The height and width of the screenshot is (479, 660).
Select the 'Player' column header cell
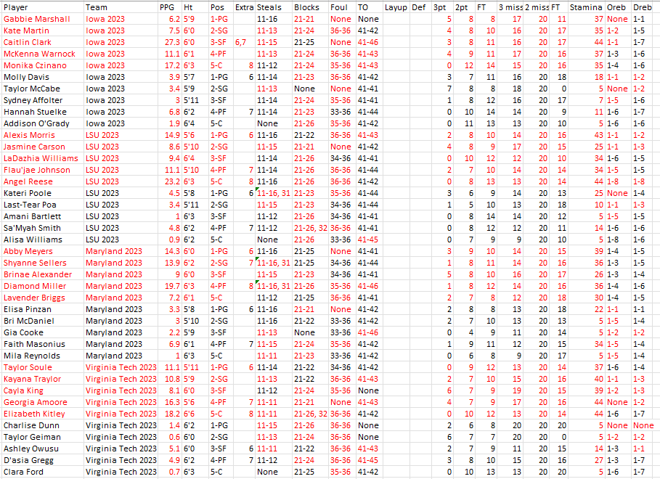coord(42,7)
